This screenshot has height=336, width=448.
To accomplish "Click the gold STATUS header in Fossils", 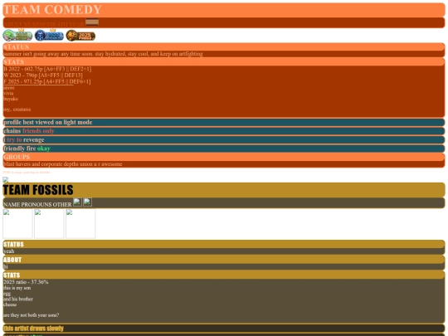I will tap(224, 244).
